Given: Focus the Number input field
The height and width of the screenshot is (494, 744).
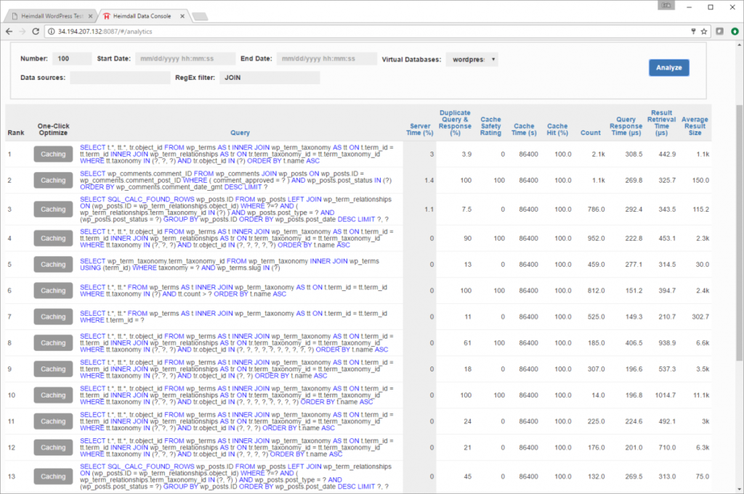Looking at the screenshot, I should point(72,59).
